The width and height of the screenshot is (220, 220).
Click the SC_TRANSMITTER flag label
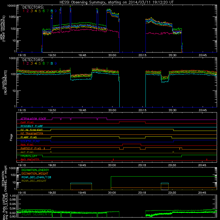[32, 134]
